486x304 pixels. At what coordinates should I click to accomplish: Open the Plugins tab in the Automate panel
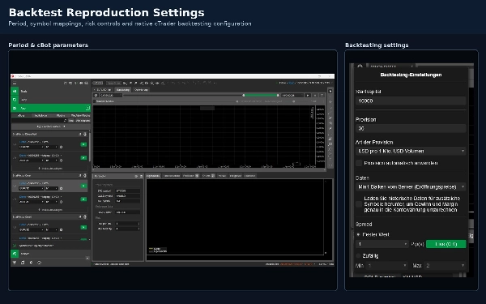coord(61,115)
